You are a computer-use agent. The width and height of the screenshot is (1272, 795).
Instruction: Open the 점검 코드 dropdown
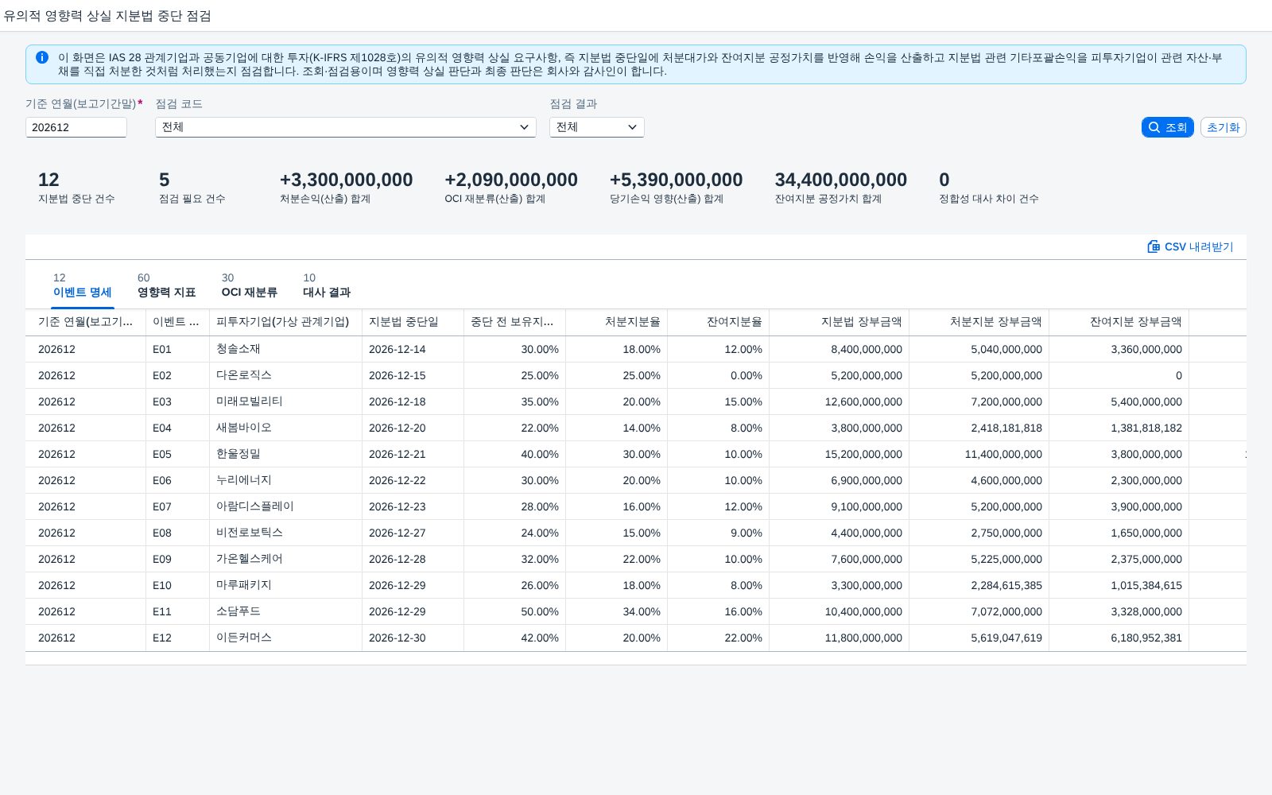pos(346,127)
